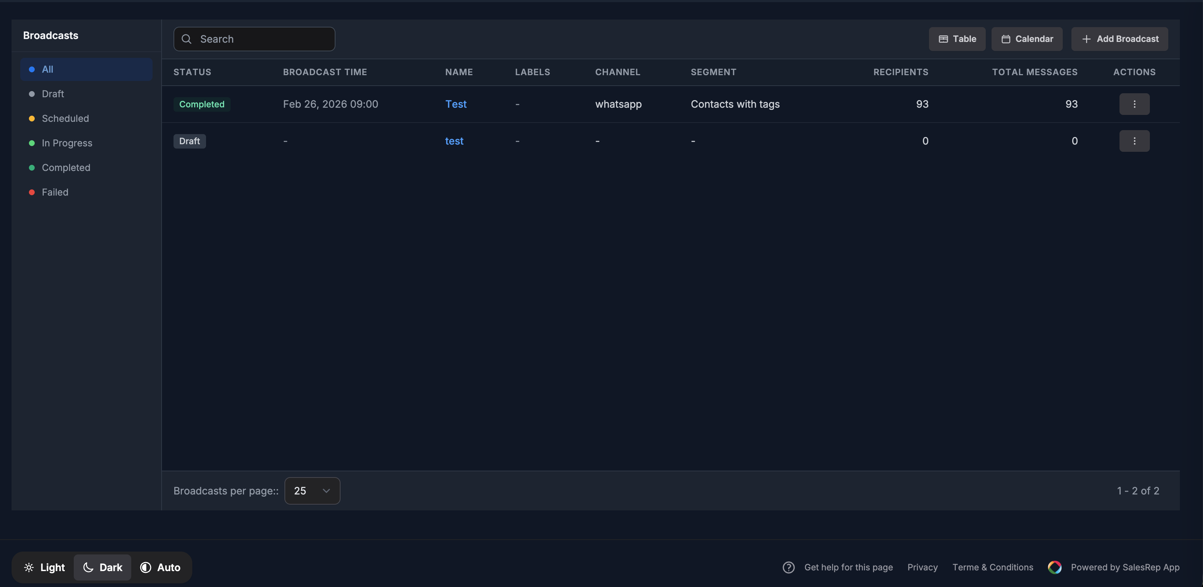This screenshot has width=1203, height=587.
Task: Click the Draft status badge in table
Action: (x=190, y=141)
